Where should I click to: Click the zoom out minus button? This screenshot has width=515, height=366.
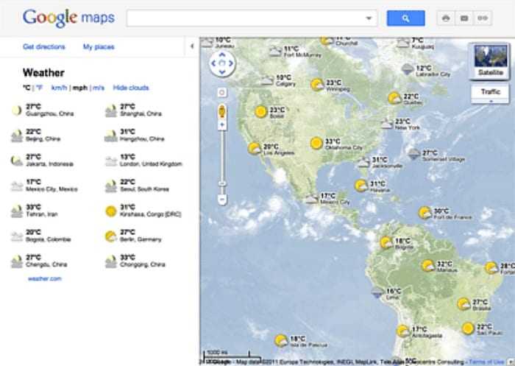[x=221, y=199]
